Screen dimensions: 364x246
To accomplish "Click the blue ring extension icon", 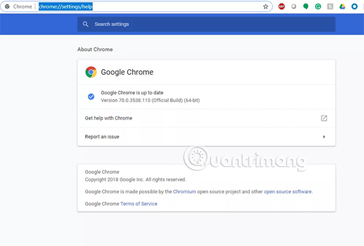I will coord(354,7).
